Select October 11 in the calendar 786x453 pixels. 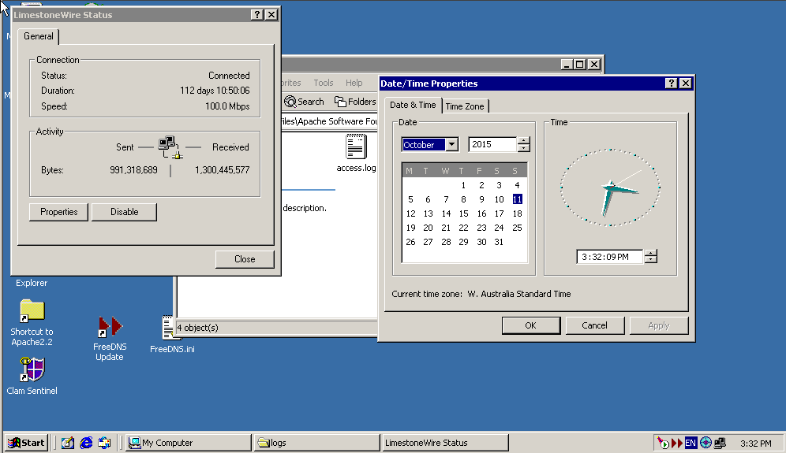tap(518, 199)
